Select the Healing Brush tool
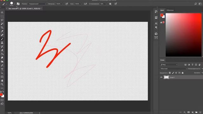 pos(2,35)
